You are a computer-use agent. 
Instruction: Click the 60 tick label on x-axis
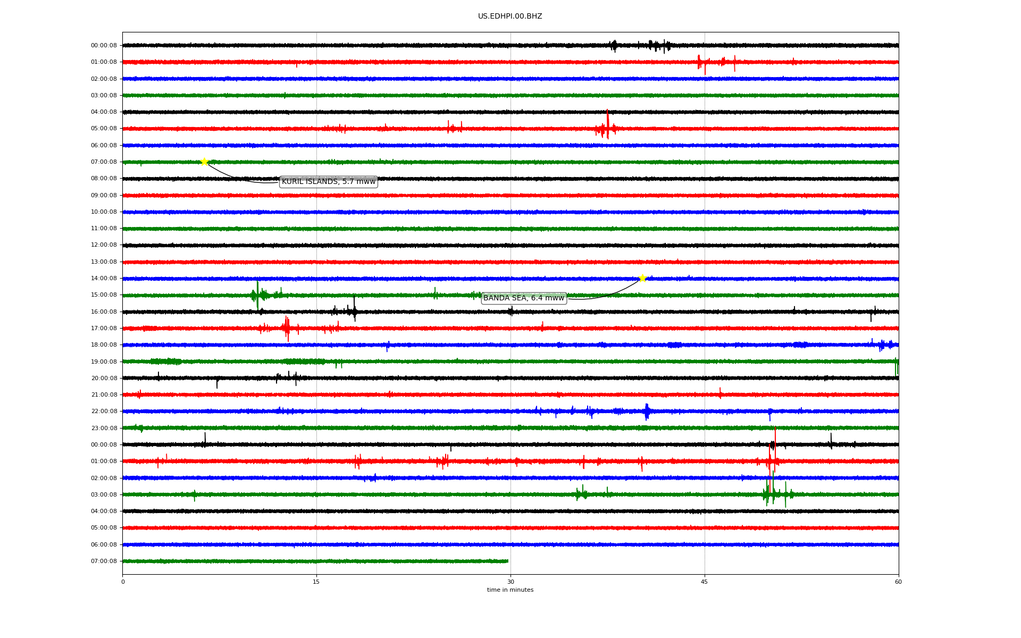(x=898, y=582)
